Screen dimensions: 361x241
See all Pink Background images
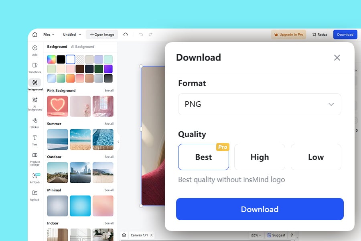click(109, 90)
